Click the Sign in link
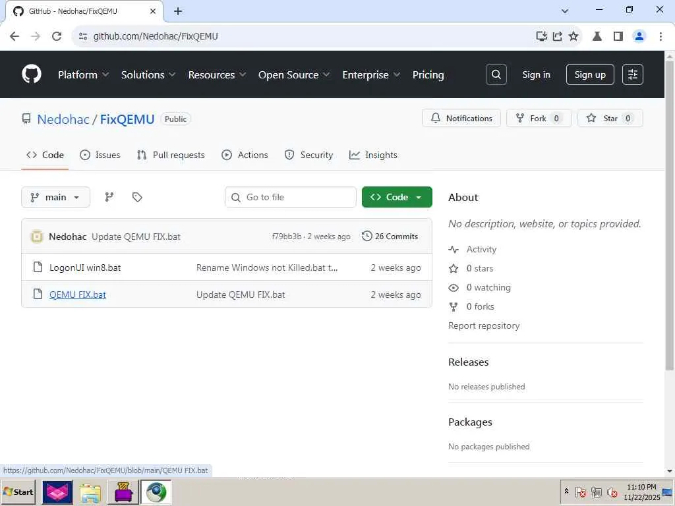 click(536, 74)
